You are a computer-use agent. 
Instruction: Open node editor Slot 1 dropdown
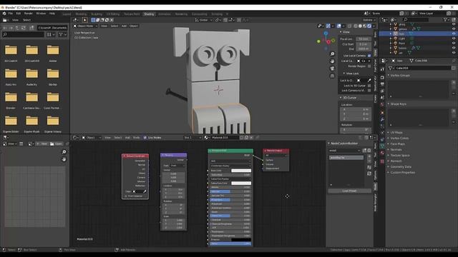click(193, 138)
